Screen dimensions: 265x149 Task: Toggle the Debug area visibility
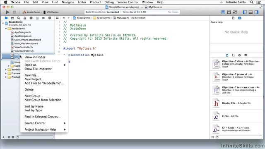(251, 12)
